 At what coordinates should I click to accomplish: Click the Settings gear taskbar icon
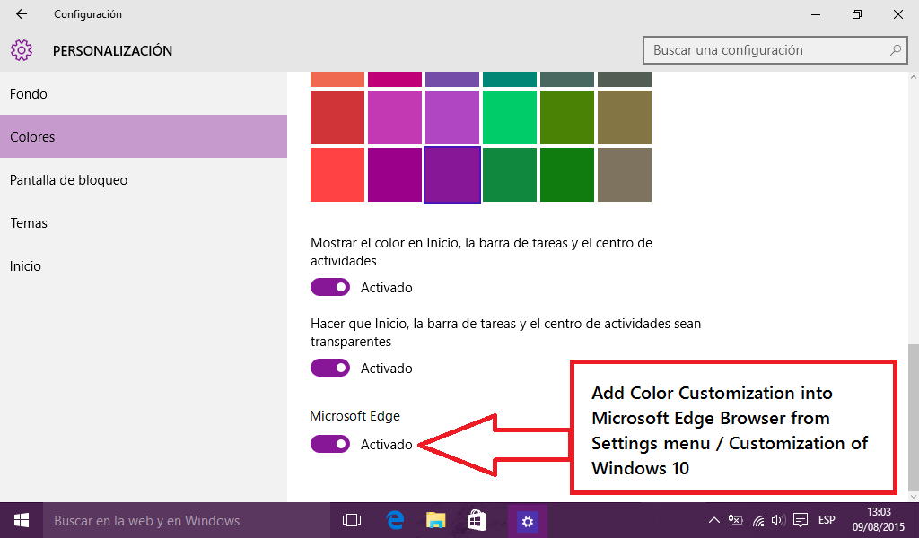[x=528, y=521]
